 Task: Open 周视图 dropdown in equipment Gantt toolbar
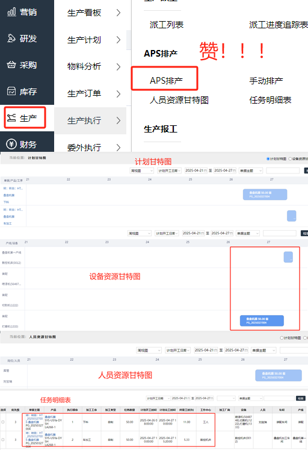pyautogui.click(x=139, y=233)
